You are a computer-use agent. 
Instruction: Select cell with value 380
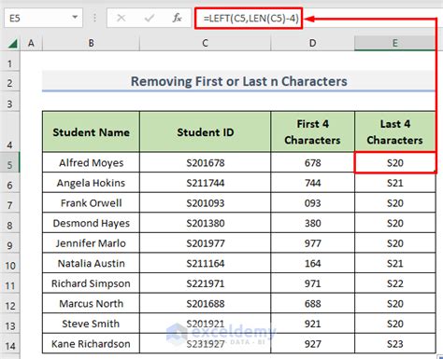[313, 223]
